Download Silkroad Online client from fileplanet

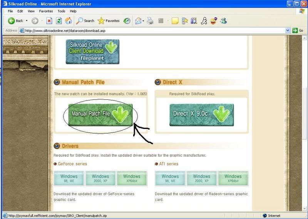(92, 52)
